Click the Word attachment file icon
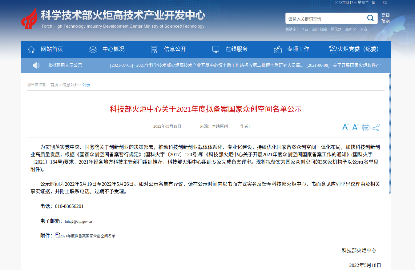The image size is (415, 270). tap(57, 235)
